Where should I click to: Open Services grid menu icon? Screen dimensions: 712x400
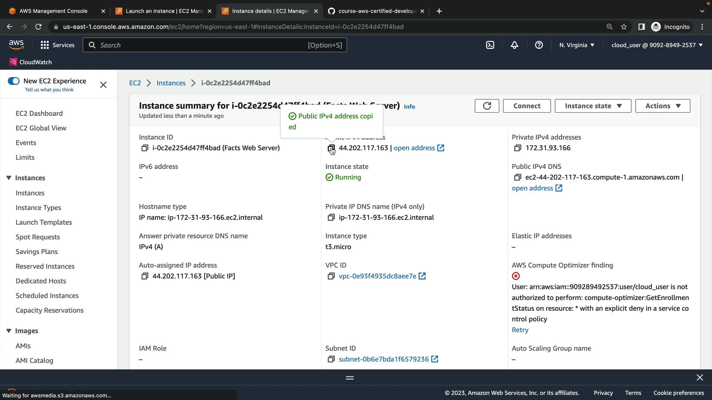(45, 45)
